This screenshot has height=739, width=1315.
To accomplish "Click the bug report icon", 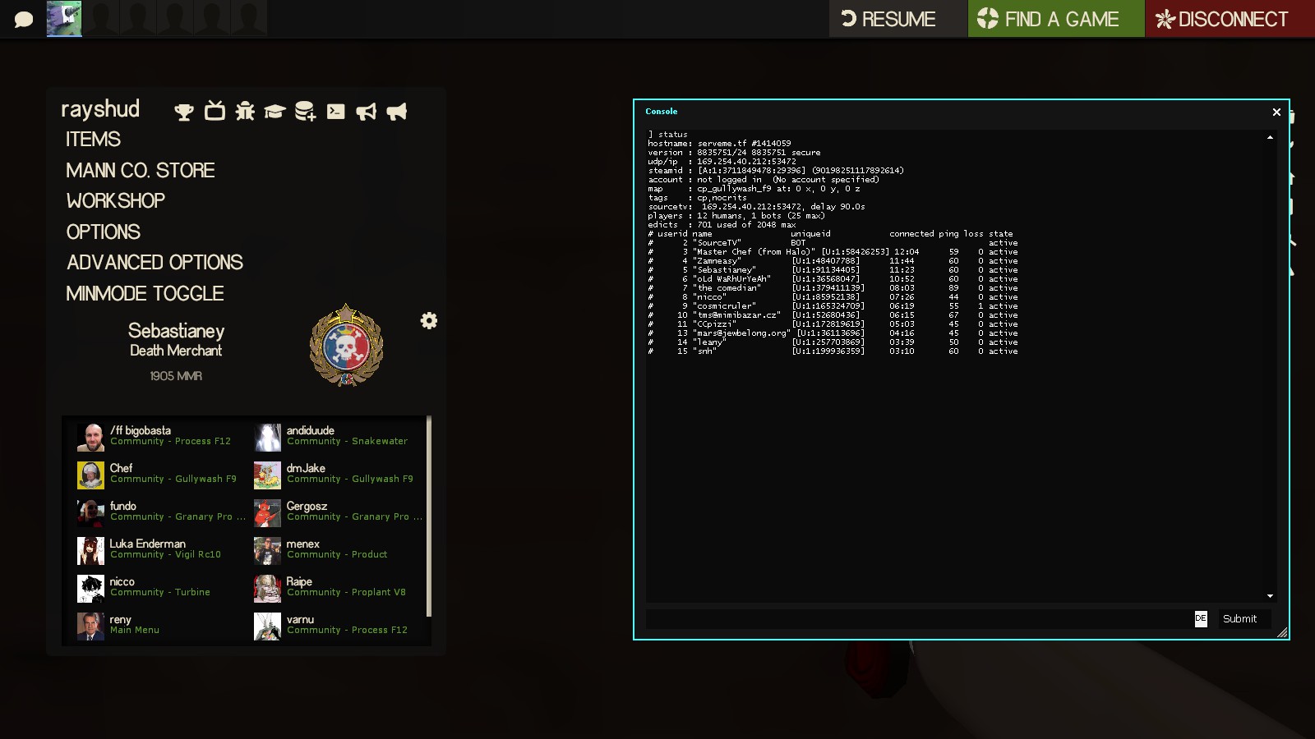I will [x=245, y=111].
